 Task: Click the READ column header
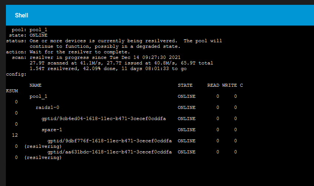pos(213,85)
